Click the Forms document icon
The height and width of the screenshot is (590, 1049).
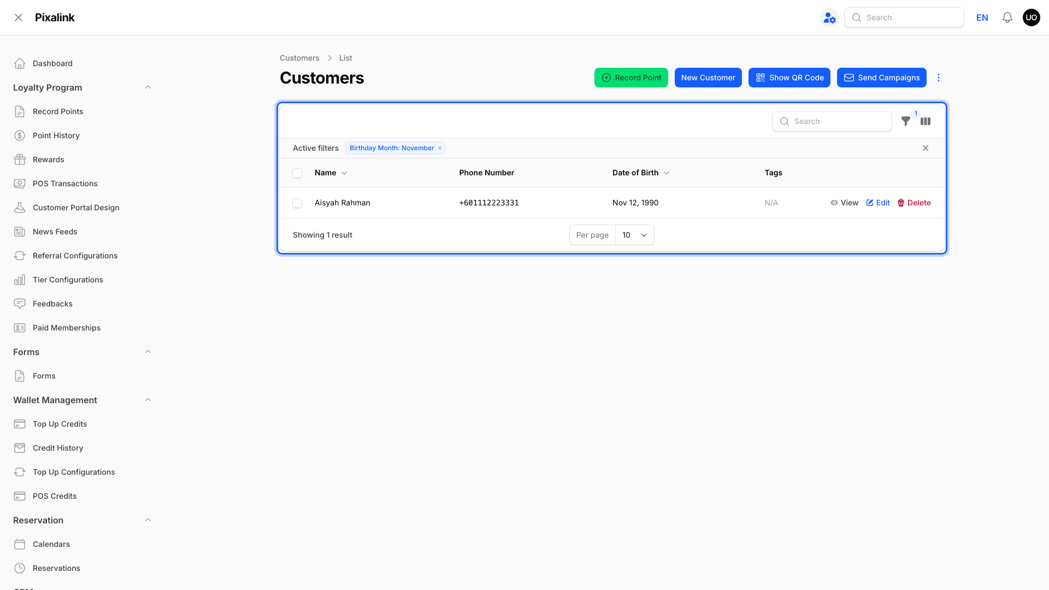20,376
